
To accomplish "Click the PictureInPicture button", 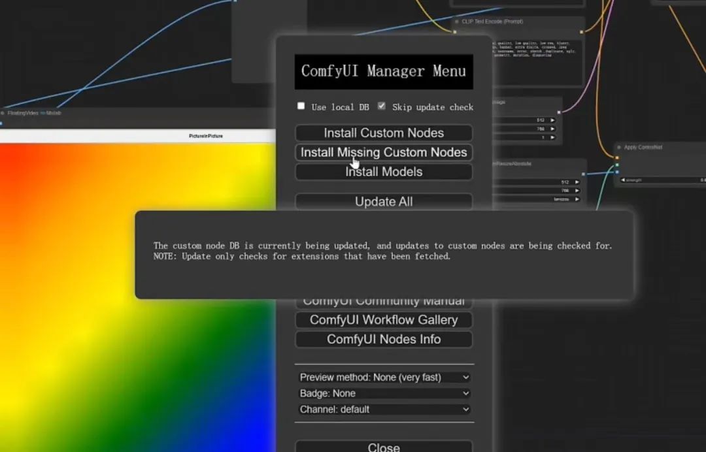I will (206, 136).
